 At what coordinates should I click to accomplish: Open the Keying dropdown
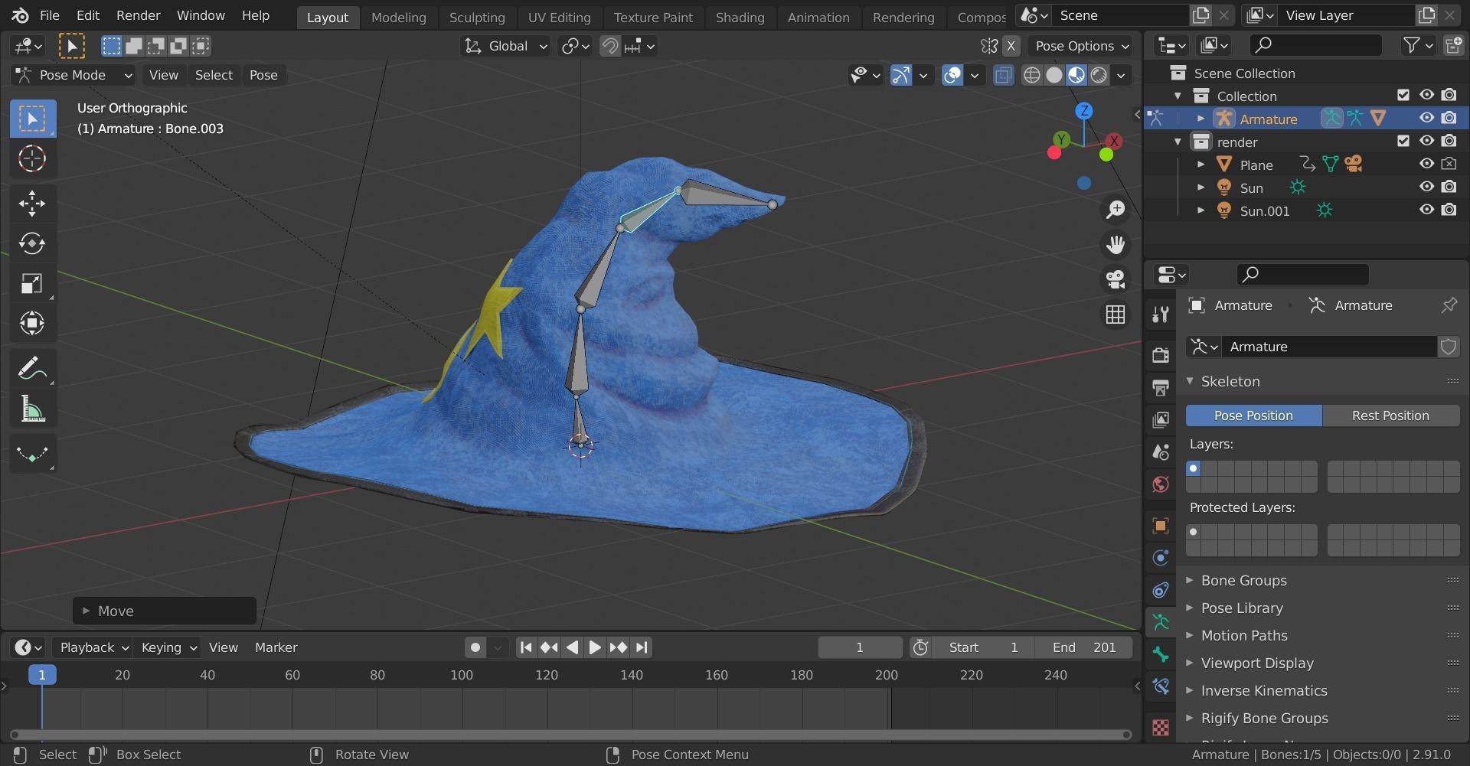tap(168, 647)
